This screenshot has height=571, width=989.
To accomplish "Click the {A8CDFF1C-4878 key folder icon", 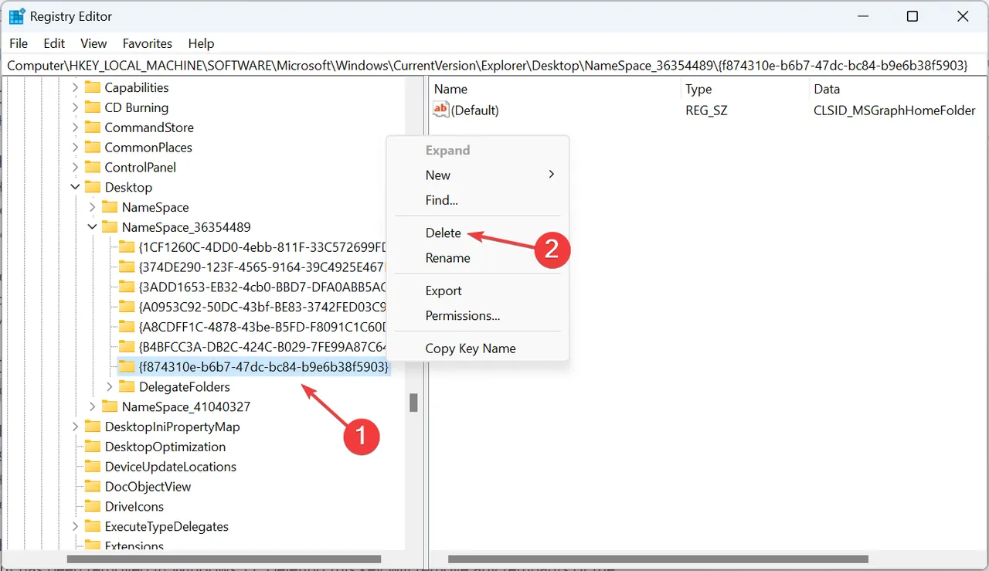I will coord(127,327).
